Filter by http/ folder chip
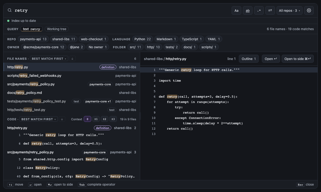 pyautogui.click(x=154, y=47)
